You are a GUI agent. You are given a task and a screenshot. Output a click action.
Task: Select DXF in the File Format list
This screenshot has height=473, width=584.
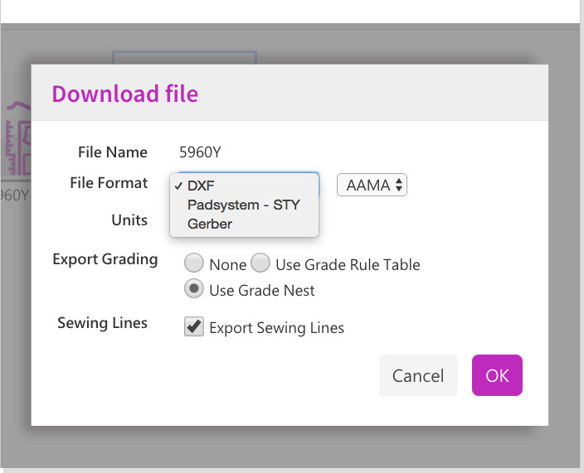201,186
